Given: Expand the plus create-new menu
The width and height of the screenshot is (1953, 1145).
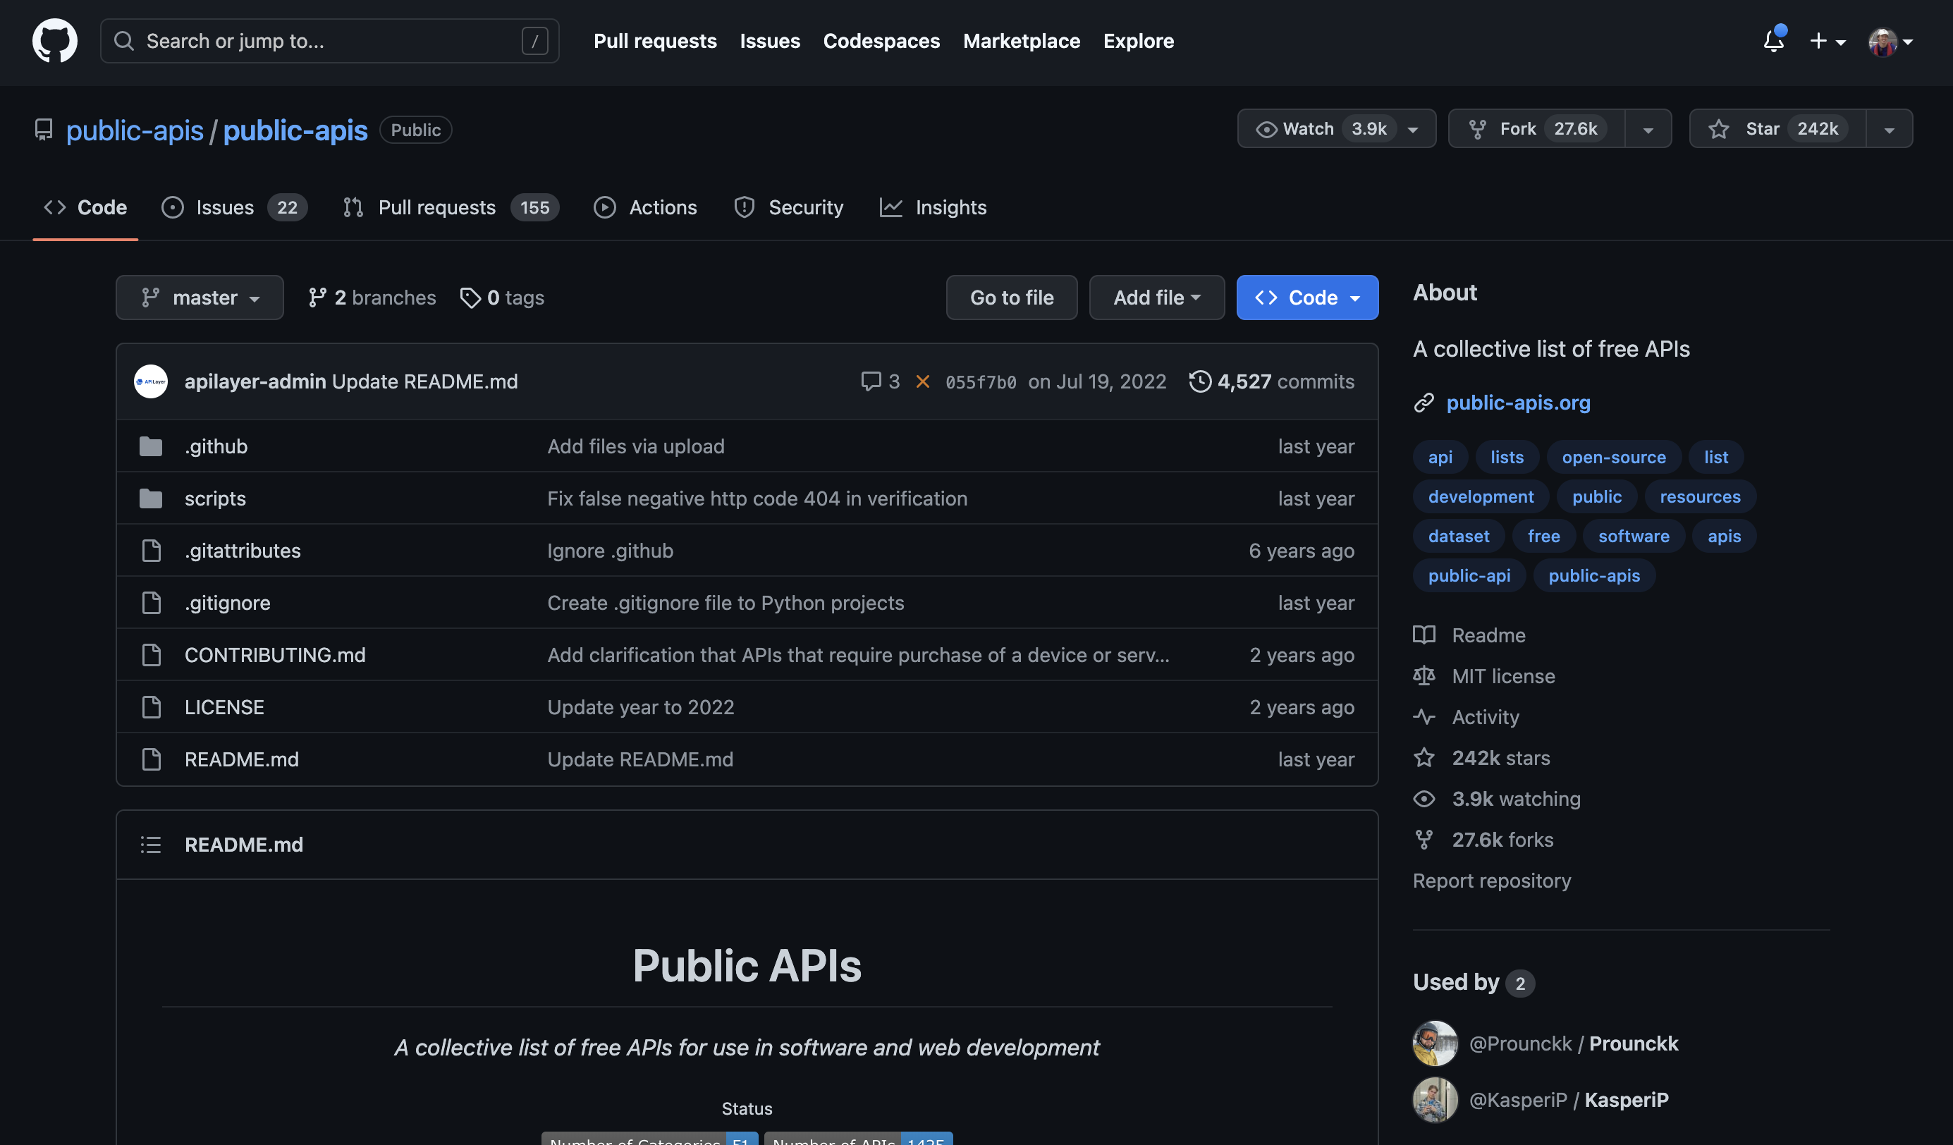Looking at the screenshot, I should [1827, 41].
